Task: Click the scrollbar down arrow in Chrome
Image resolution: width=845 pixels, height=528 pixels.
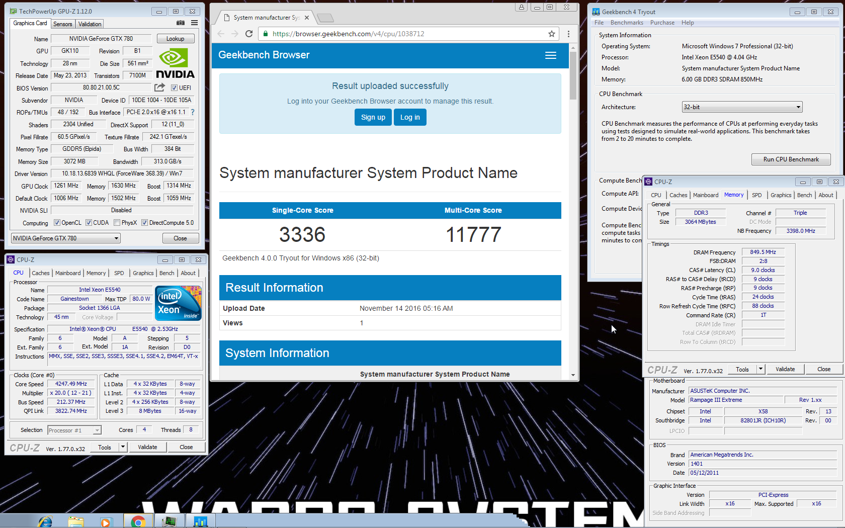Action: [x=573, y=375]
